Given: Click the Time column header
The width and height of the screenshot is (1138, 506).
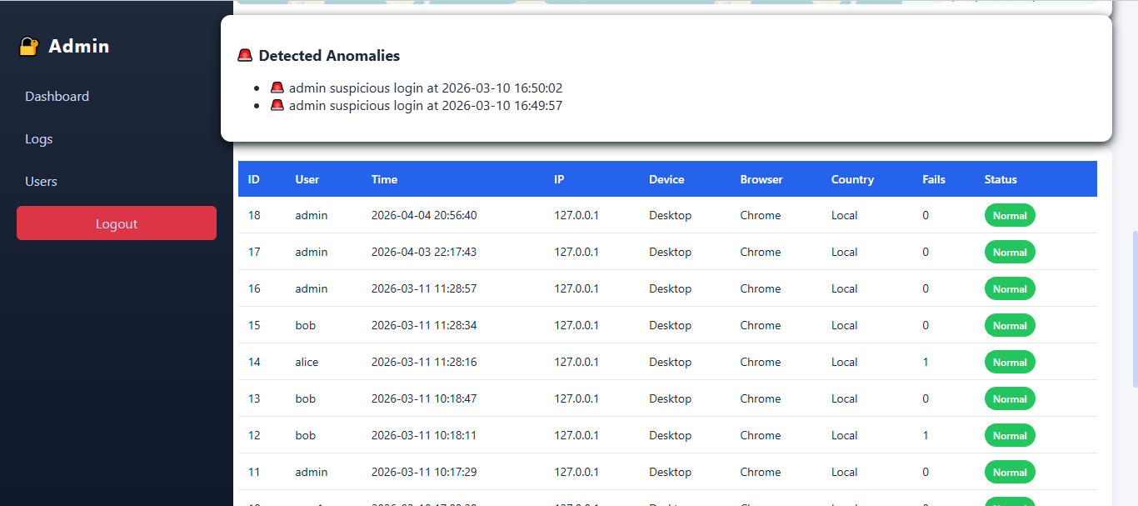Looking at the screenshot, I should pyautogui.click(x=384, y=179).
